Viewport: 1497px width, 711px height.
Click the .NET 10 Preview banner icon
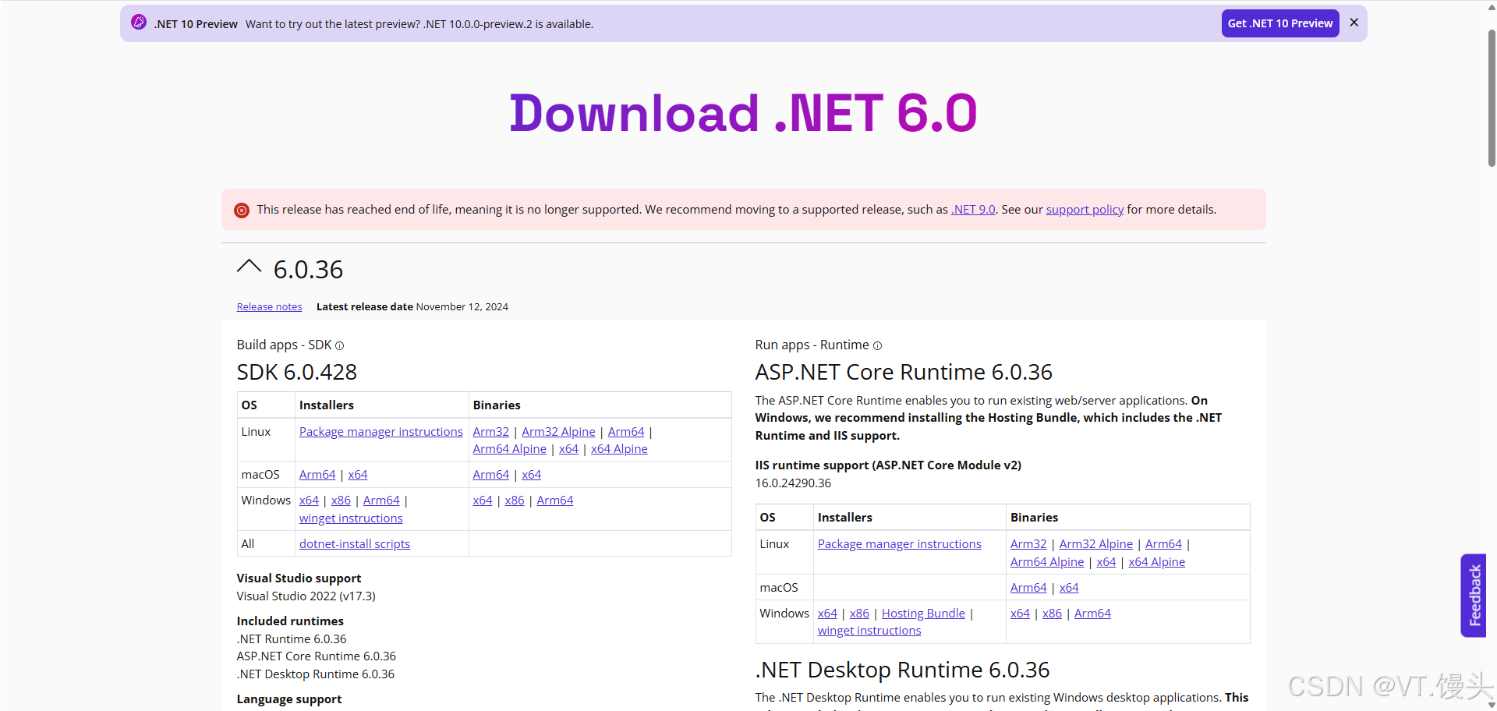point(139,23)
